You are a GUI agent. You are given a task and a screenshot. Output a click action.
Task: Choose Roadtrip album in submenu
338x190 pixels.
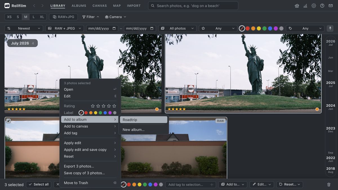click(144, 120)
